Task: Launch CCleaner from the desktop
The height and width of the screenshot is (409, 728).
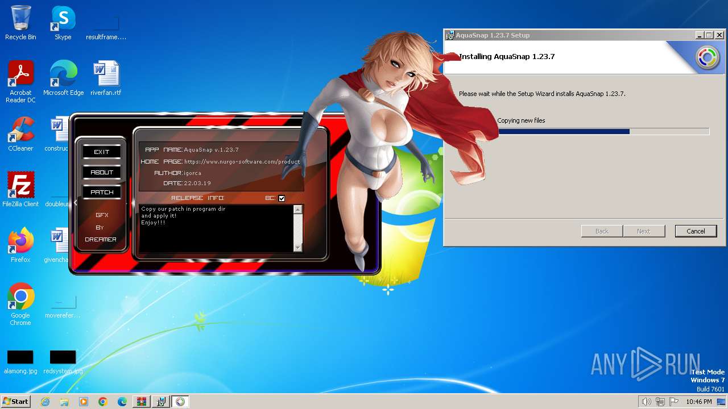Action: pyautogui.click(x=20, y=134)
